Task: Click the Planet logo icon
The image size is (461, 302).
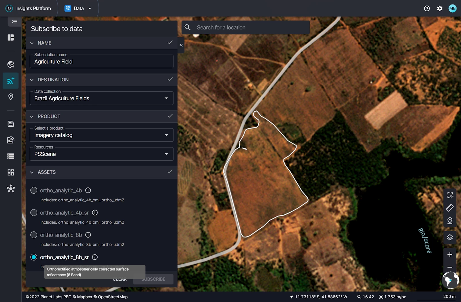Action: [9, 8]
